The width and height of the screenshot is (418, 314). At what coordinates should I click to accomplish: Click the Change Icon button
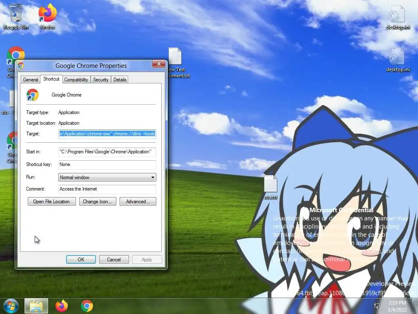pyautogui.click(x=98, y=202)
